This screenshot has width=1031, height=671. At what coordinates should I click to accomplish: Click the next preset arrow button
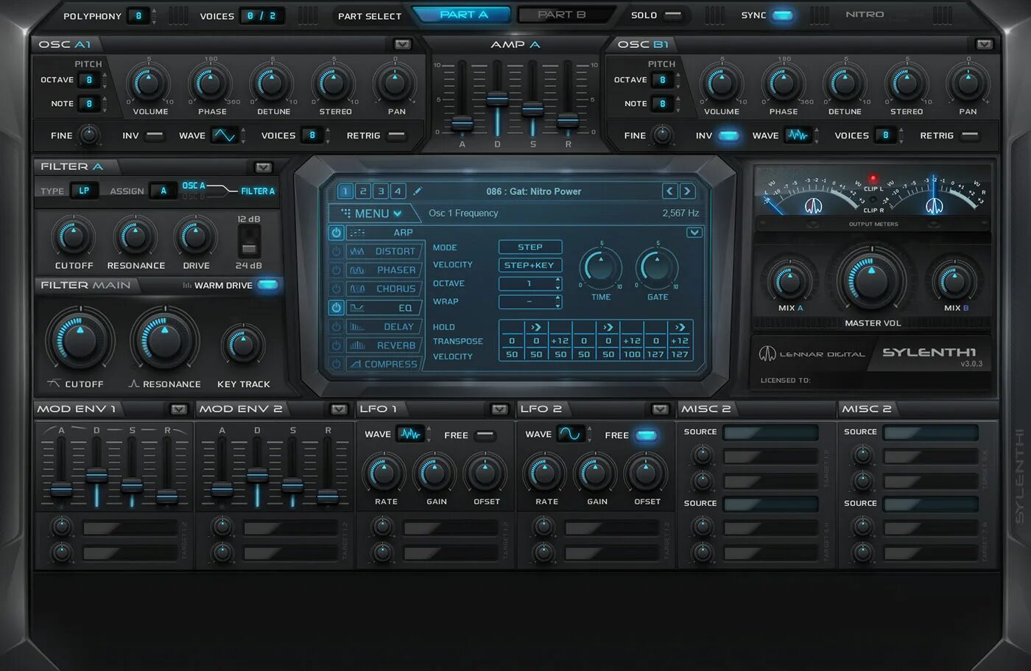pyautogui.click(x=687, y=191)
